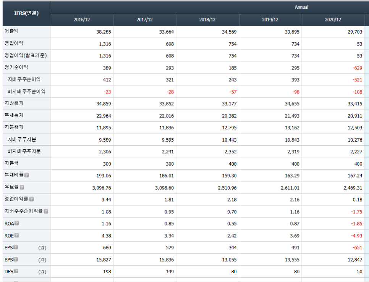The height and width of the screenshot is (282, 369).
Task: Click the 2017/12 DPS value 149
Action: point(170,272)
